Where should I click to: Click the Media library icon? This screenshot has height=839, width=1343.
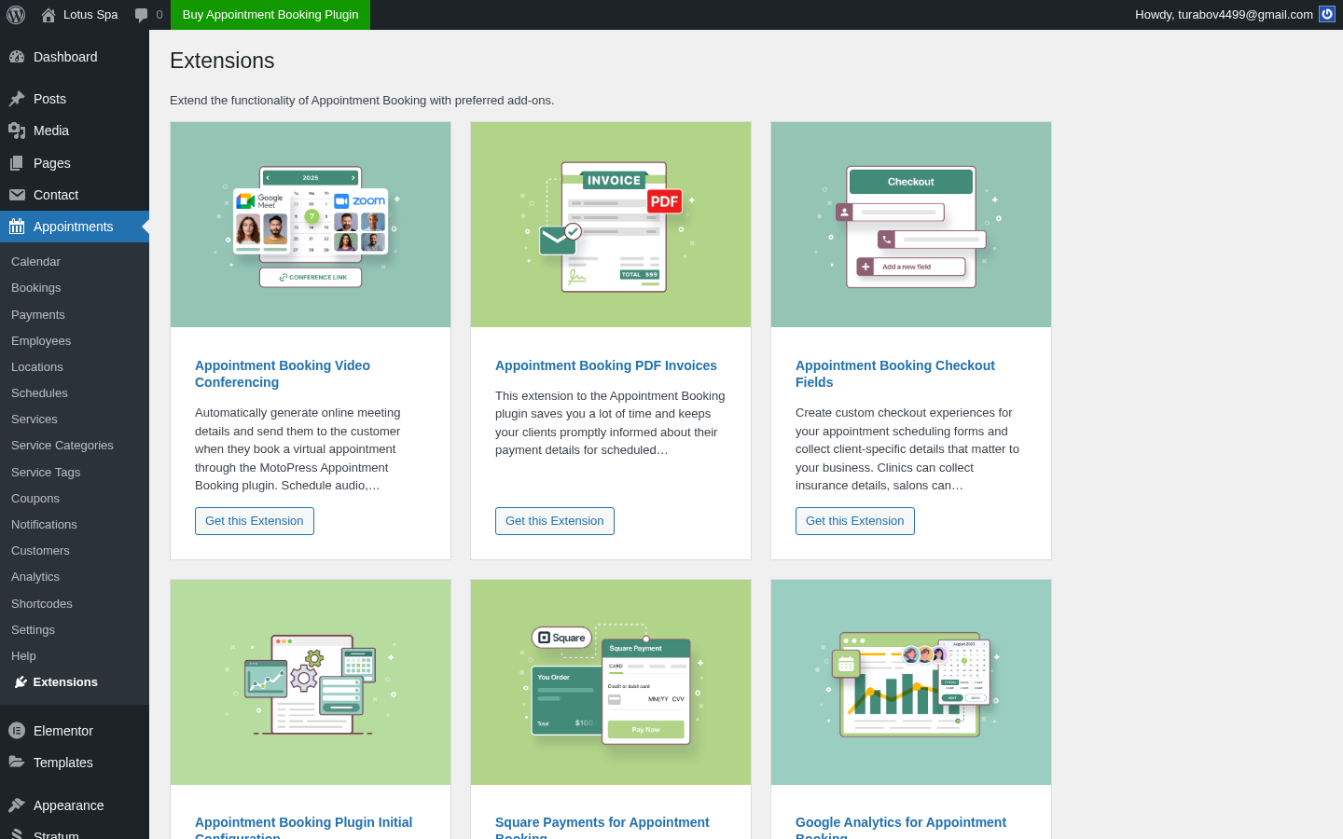pos(17,131)
